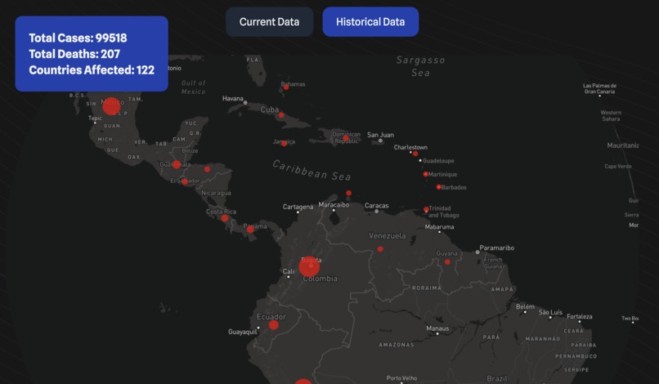659x384 pixels.
Task: Click the red marker on Costa Rica
Action: pyautogui.click(x=225, y=218)
